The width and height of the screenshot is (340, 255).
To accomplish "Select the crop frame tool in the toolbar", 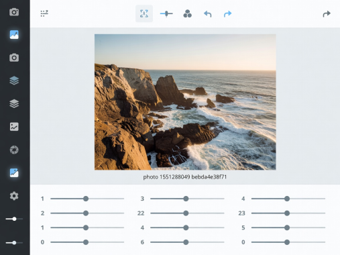I will 144,13.
